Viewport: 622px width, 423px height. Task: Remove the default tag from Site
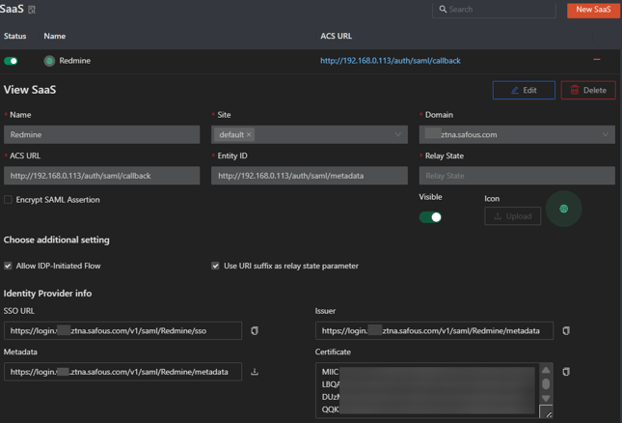(249, 135)
